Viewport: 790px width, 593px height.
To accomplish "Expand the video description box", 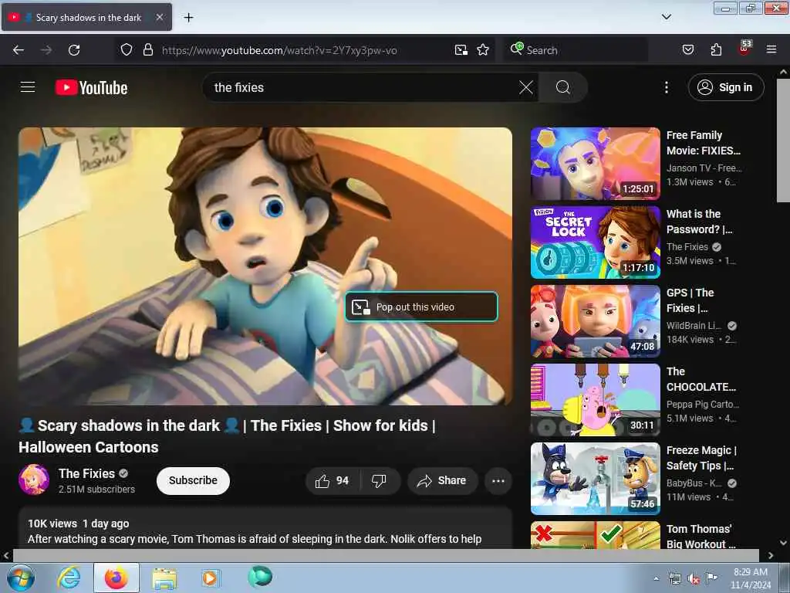I will click(265, 528).
